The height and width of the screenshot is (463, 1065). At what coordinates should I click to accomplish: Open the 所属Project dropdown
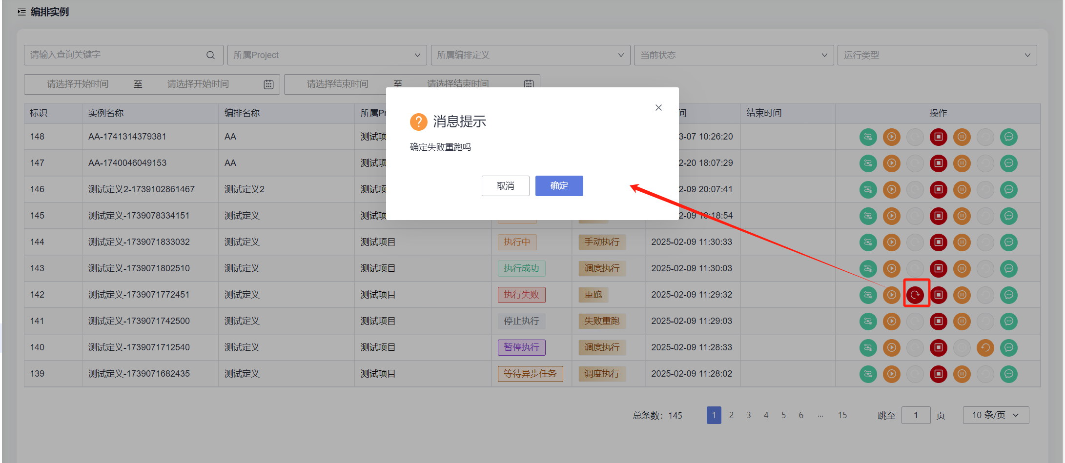point(327,55)
